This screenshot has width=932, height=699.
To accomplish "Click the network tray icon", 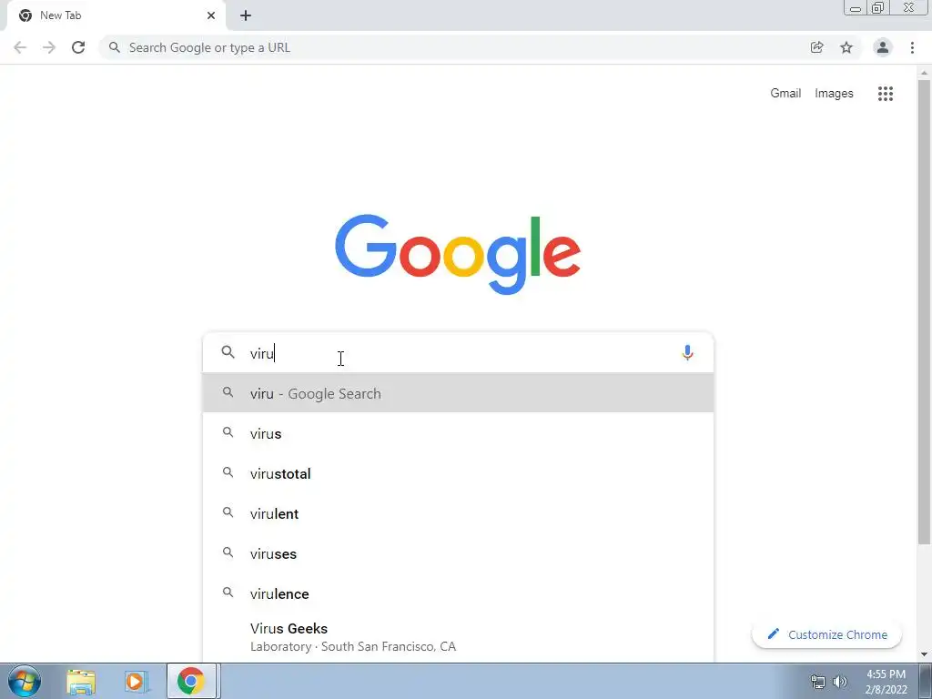I will 818,682.
